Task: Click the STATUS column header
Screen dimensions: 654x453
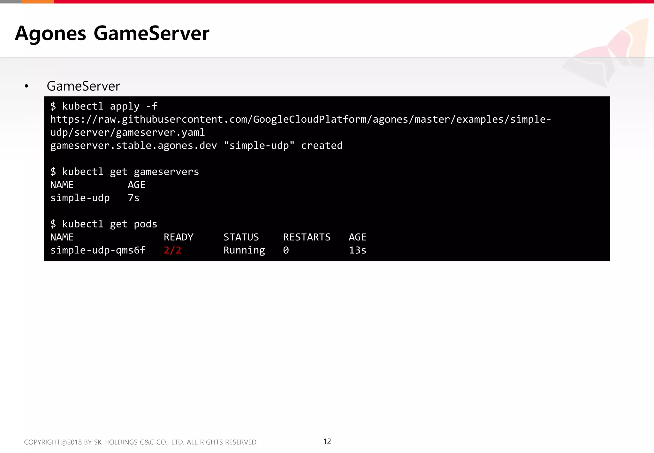Action: click(241, 237)
